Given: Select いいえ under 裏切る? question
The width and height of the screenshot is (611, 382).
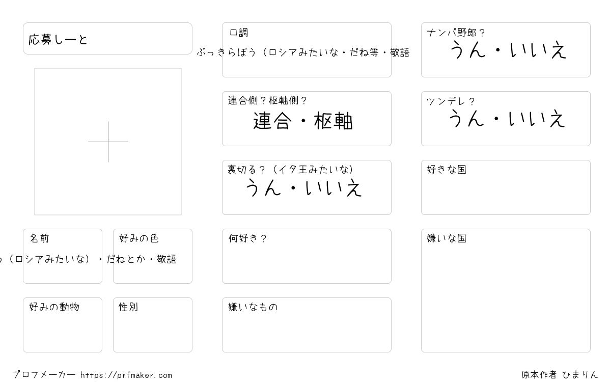Looking at the screenshot, I should [x=334, y=188].
